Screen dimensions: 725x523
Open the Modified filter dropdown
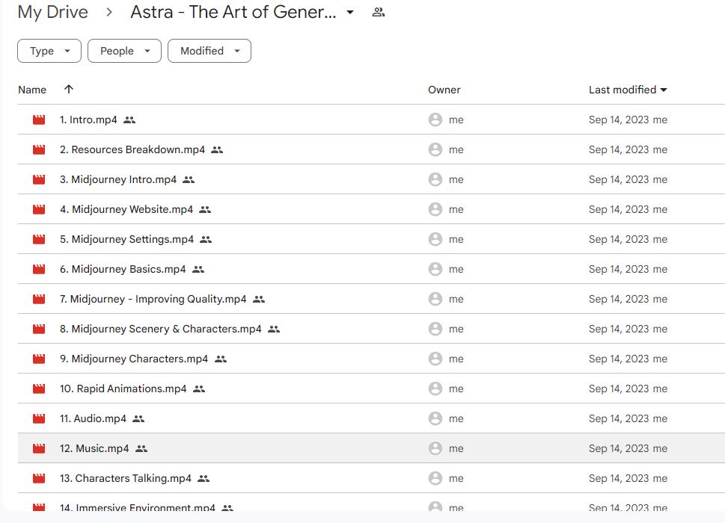tap(209, 51)
